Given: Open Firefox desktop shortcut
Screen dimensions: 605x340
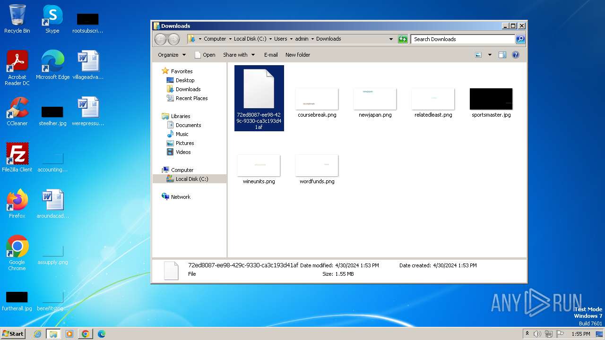Looking at the screenshot, I should point(17,204).
